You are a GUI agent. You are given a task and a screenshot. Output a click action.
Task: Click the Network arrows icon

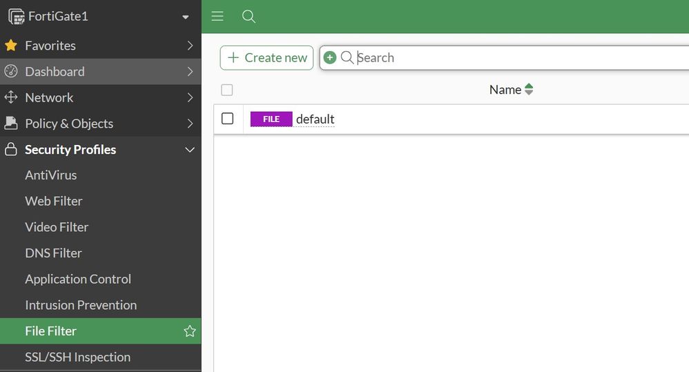pos(10,97)
